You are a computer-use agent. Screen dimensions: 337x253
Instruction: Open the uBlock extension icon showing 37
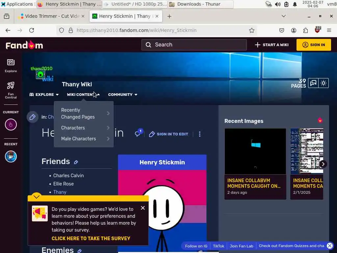pos(318,30)
